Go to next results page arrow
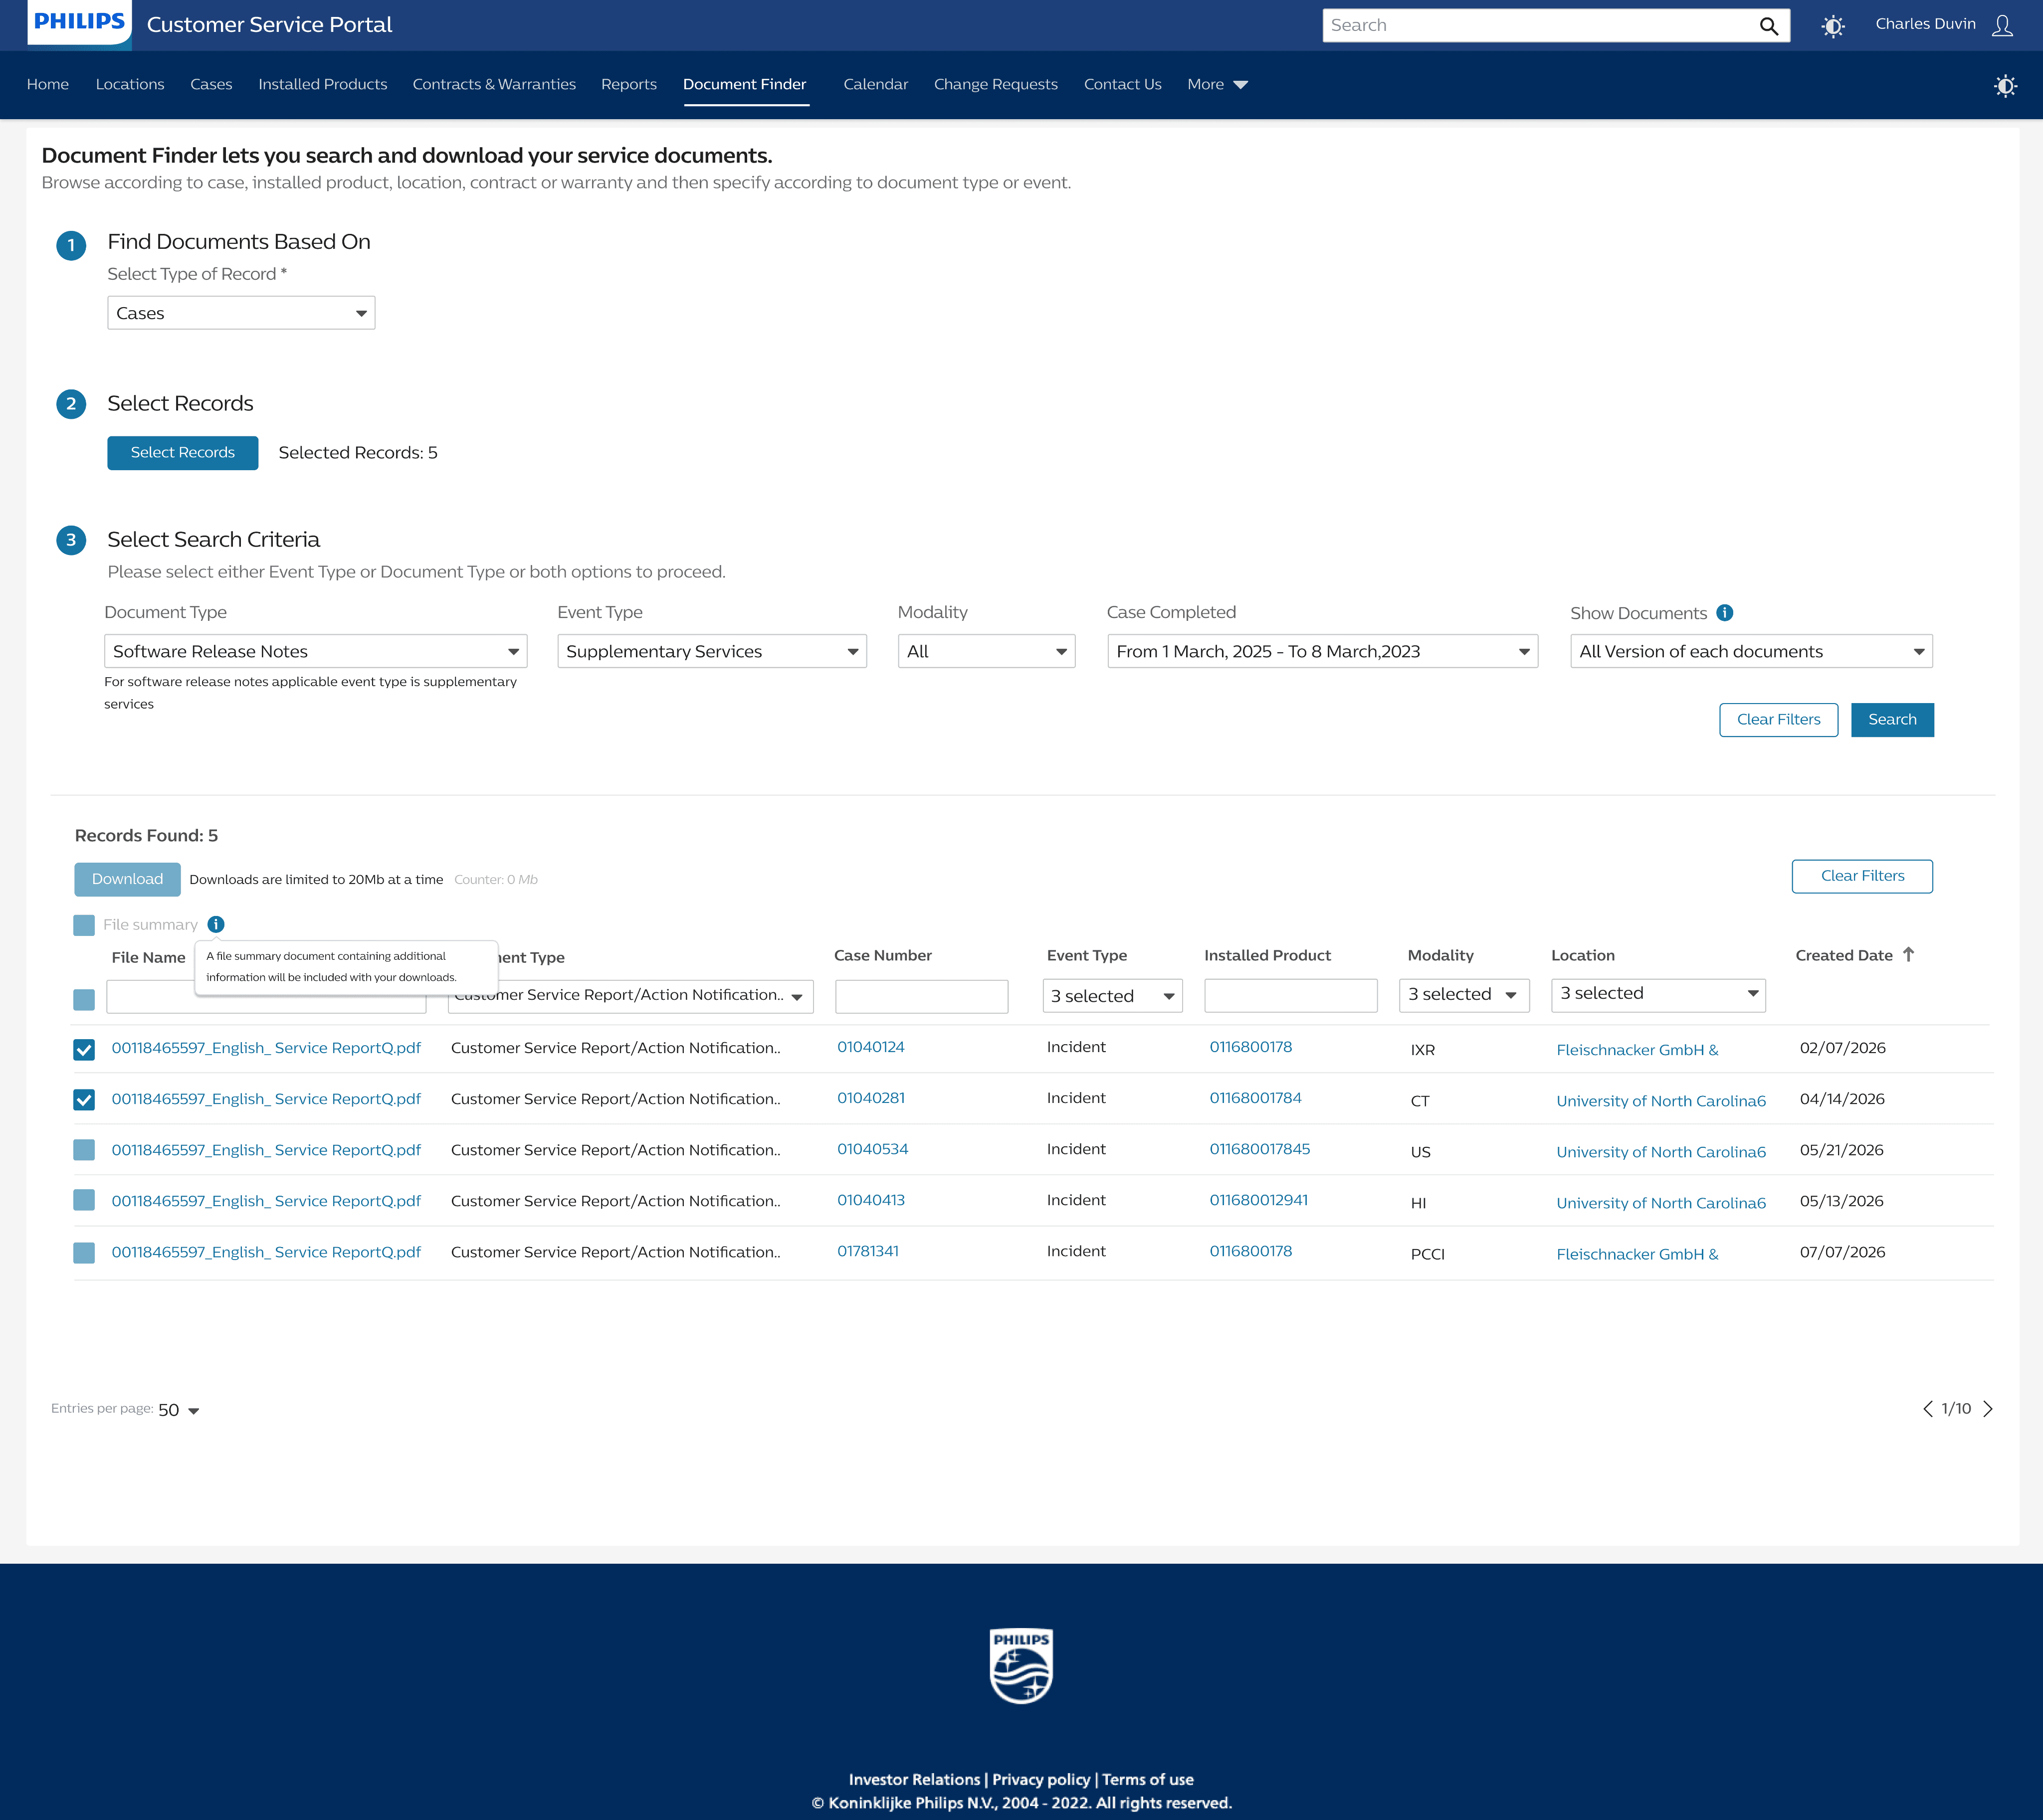The image size is (2043, 1820). coord(1988,1409)
